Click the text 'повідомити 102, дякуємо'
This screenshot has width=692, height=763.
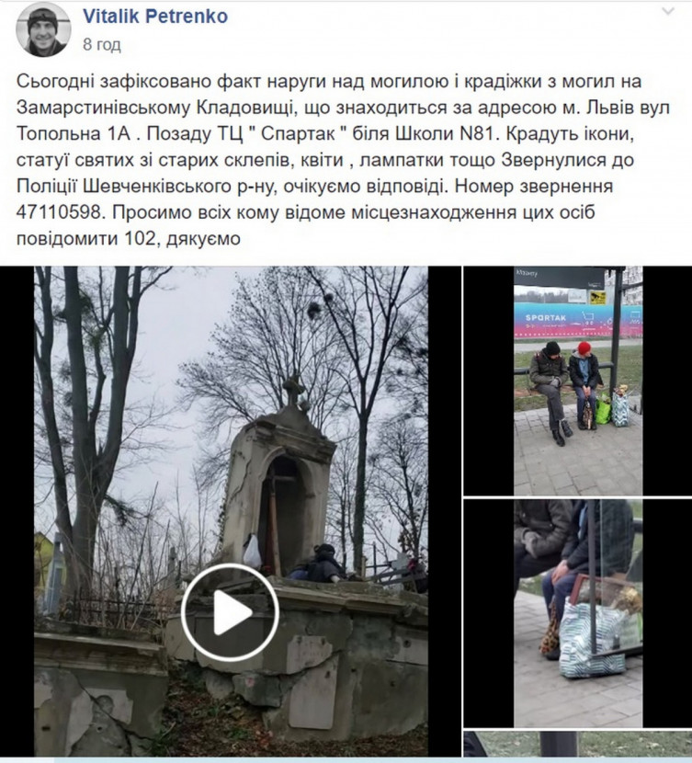click(129, 239)
